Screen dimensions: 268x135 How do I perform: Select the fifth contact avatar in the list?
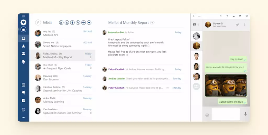pyautogui.click(x=196, y=76)
